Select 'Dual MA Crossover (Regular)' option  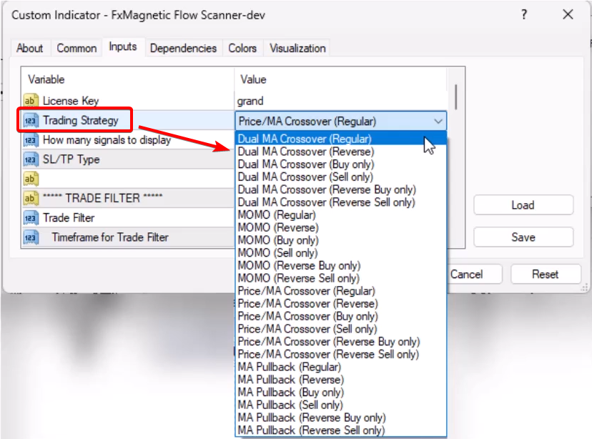point(305,139)
